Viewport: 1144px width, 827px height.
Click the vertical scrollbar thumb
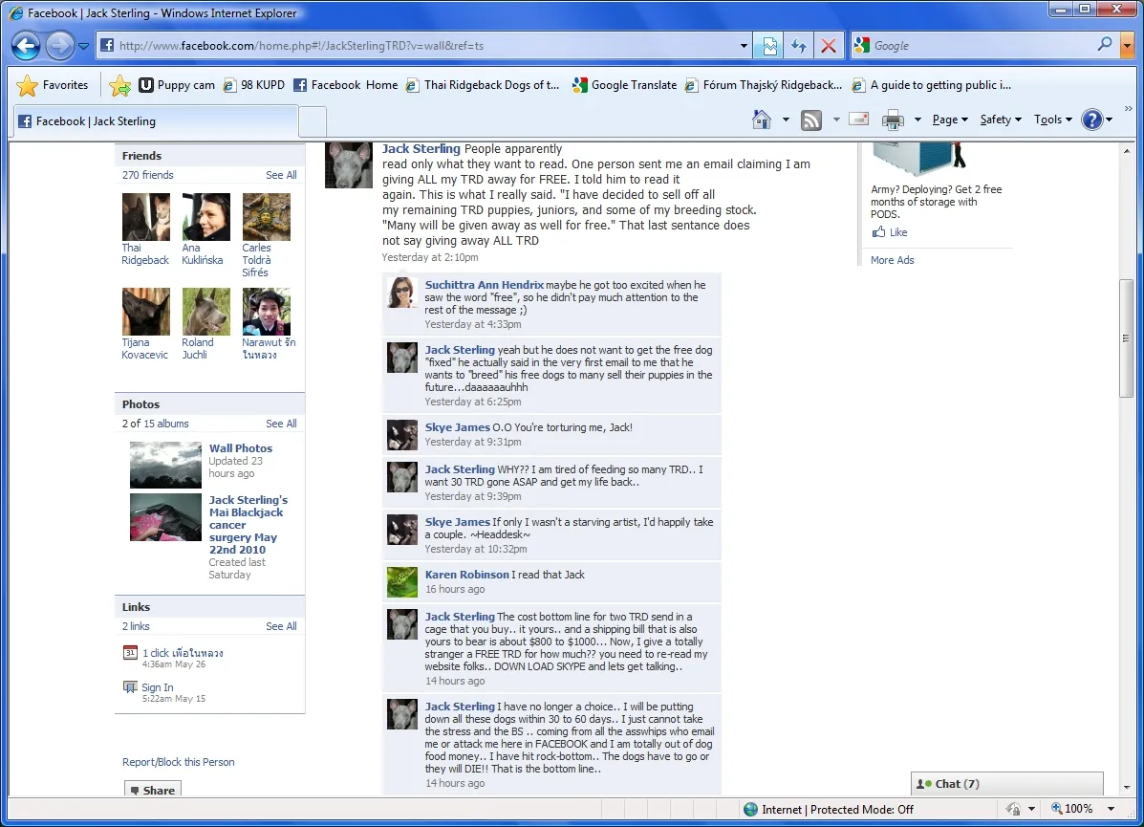(x=1127, y=337)
